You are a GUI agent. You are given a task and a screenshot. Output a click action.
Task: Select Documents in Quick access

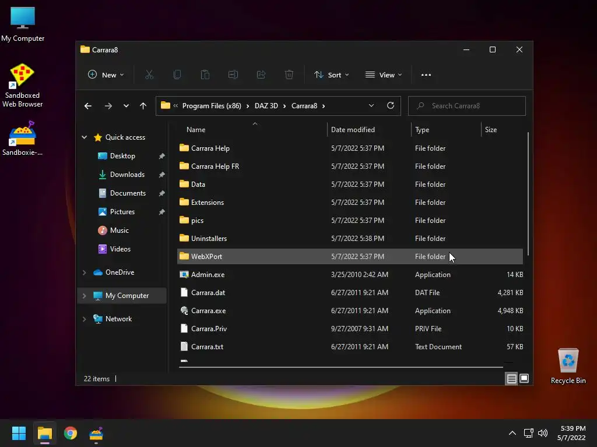point(128,193)
